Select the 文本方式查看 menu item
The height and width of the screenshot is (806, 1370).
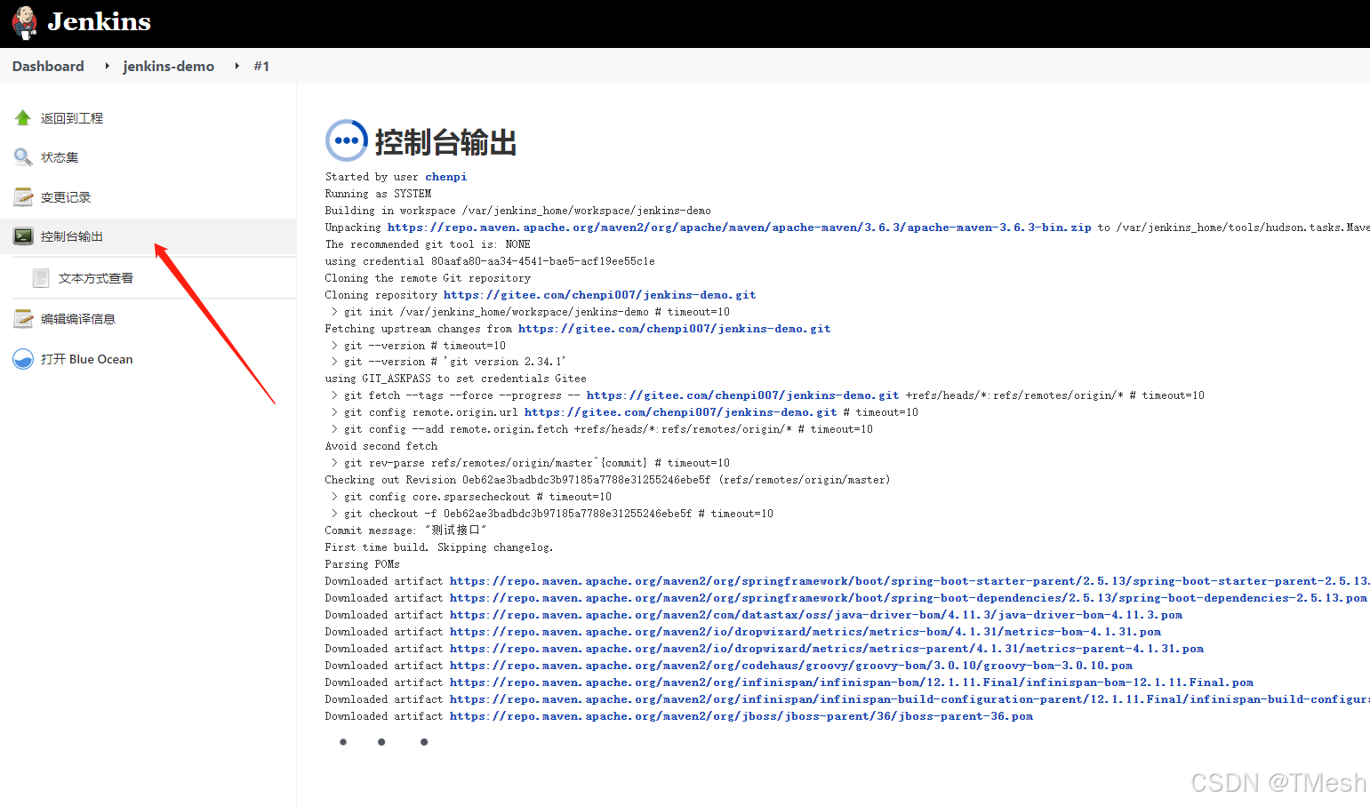[x=96, y=278]
